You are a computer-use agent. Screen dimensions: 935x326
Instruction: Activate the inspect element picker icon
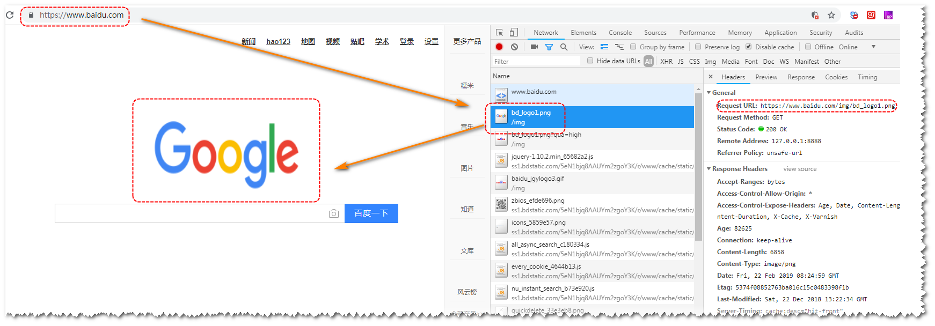click(500, 33)
